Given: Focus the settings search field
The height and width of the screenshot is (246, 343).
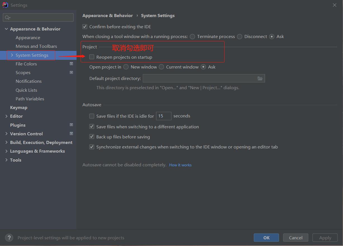Looking at the screenshot, I should (38, 18).
